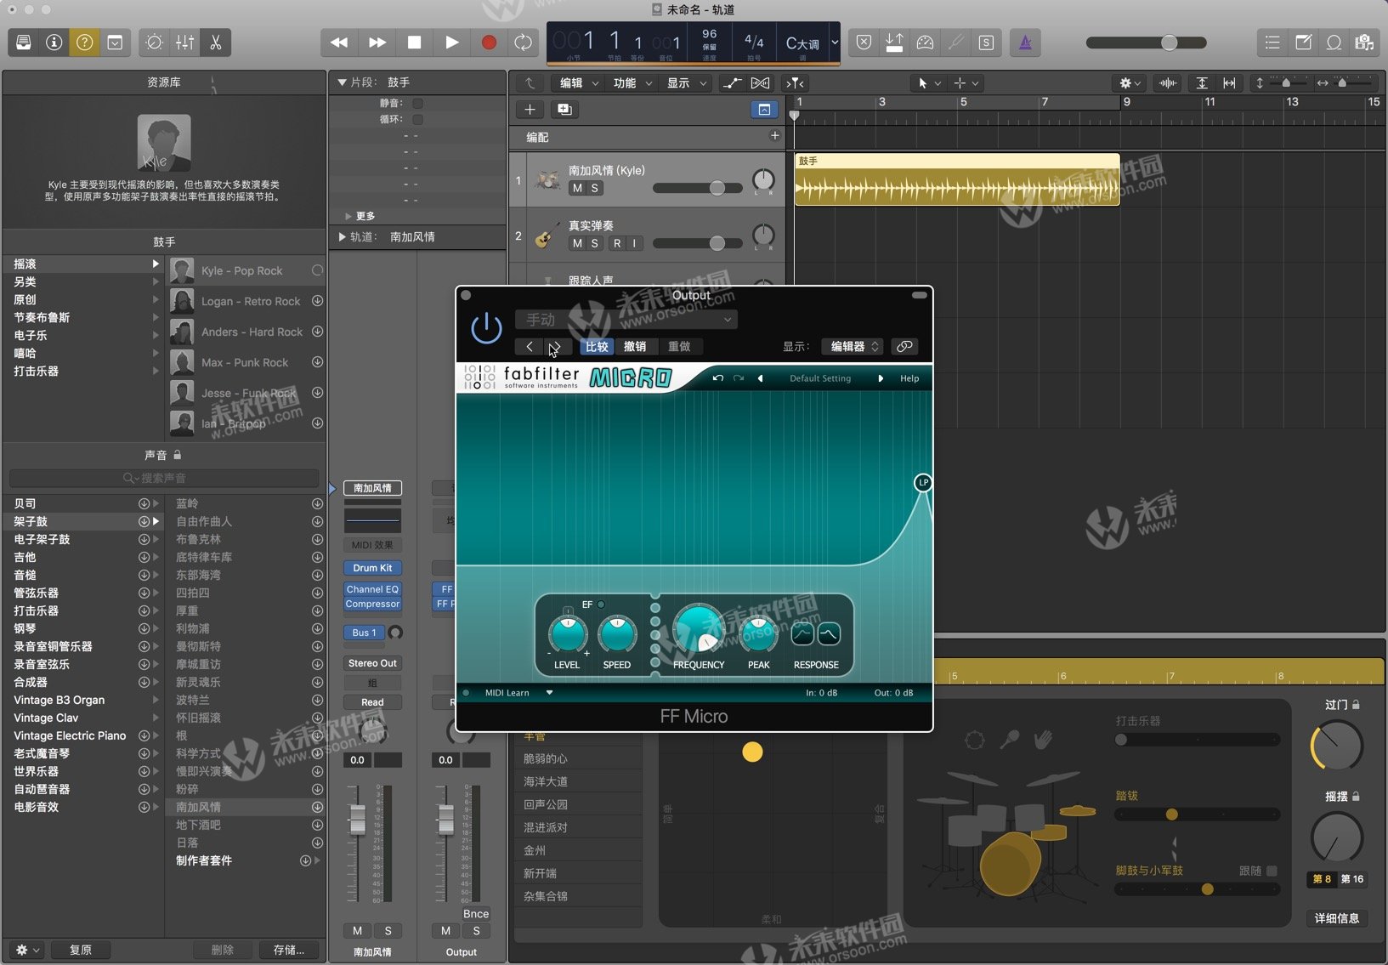Click the Fast Forward transport button
This screenshot has width=1388, height=965.
377,43
